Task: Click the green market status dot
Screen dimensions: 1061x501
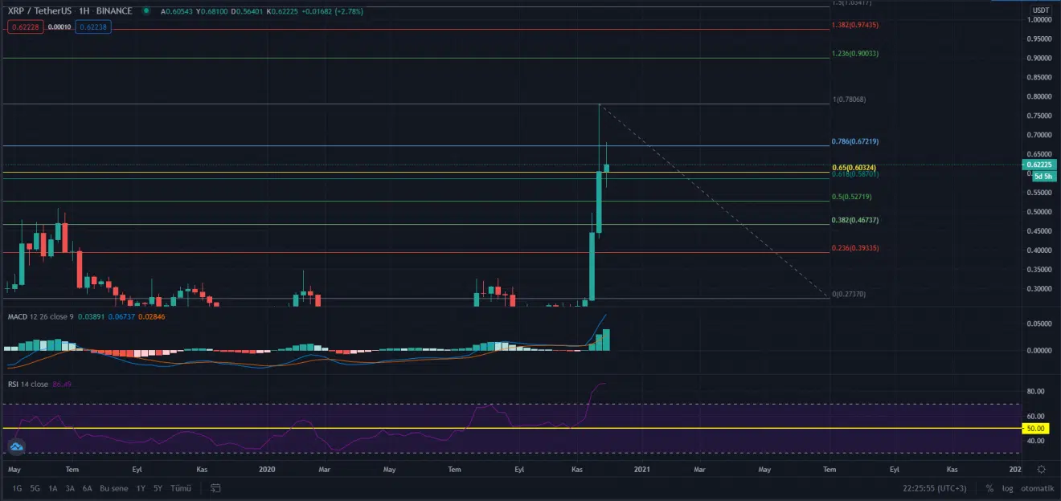Action: click(x=145, y=11)
